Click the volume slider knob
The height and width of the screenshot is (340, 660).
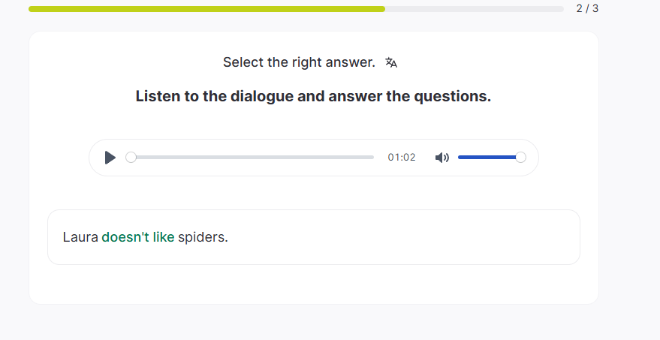tap(521, 158)
